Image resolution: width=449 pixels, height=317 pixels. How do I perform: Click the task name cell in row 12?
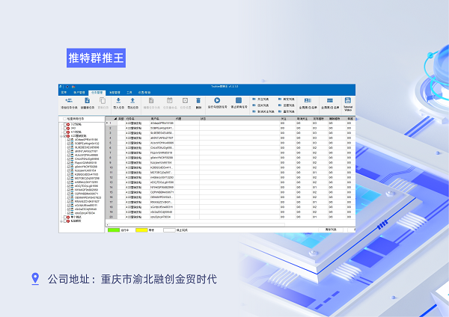(137, 177)
